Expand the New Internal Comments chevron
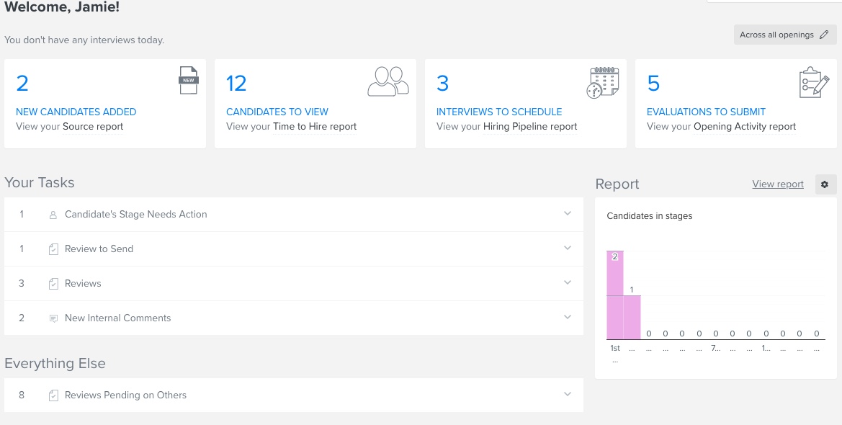The image size is (842, 425). (x=568, y=318)
